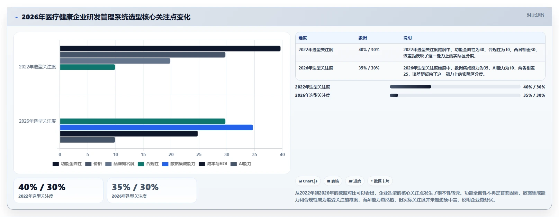
Task: Select the Chart.js chip
Action: (x=308, y=181)
